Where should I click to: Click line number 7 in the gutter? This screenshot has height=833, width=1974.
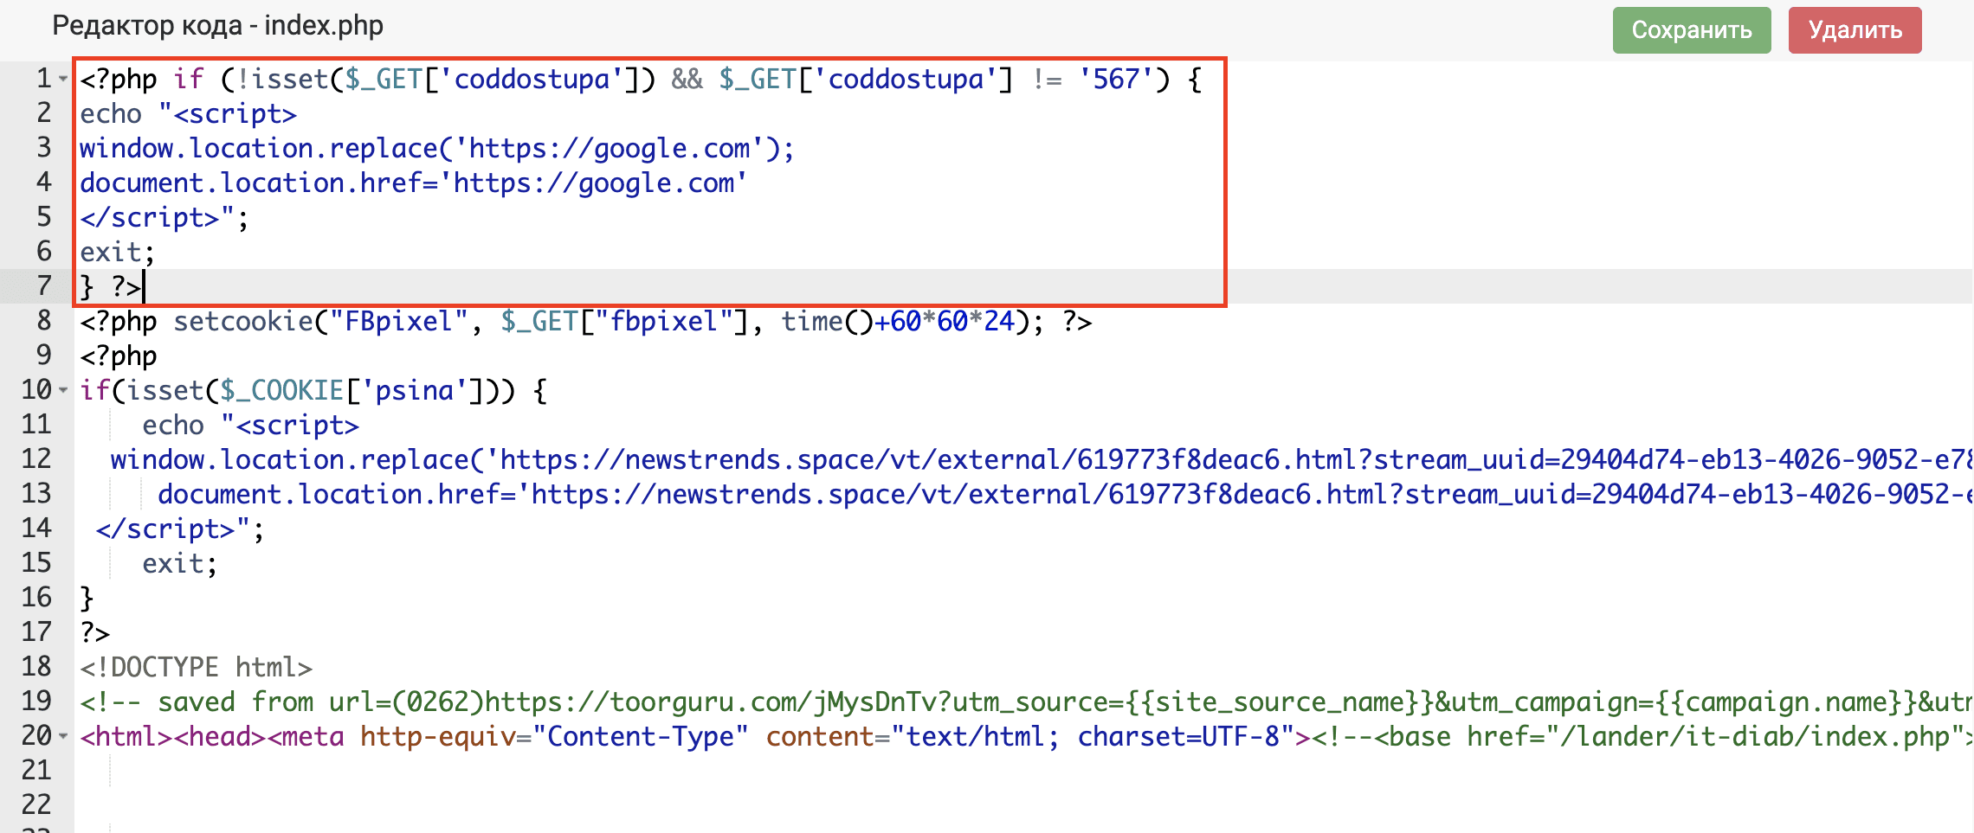pos(43,286)
